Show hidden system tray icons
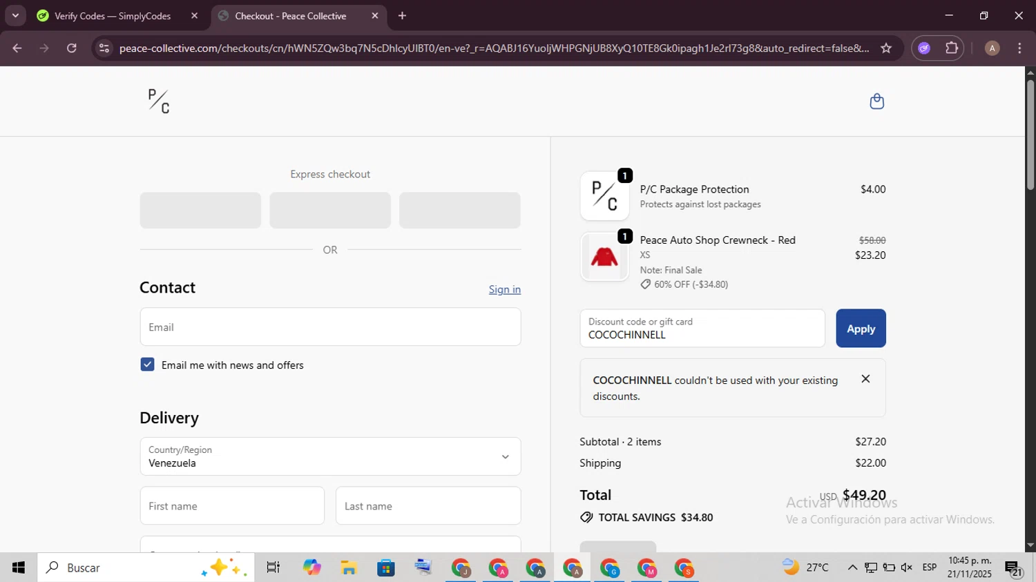This screenshot has height=582, width=1036. [x=852, y=568]
